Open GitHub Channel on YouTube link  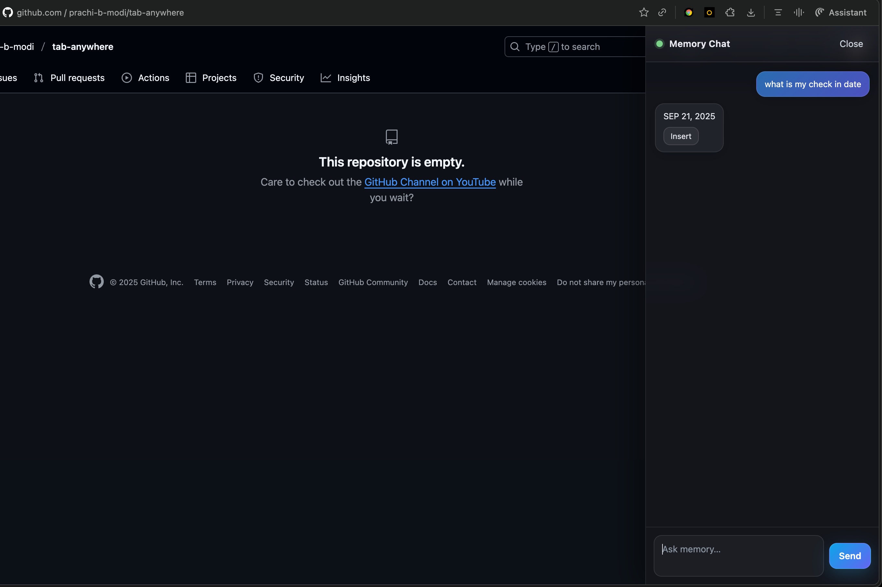pyautogui.click(x=430, y=182)
